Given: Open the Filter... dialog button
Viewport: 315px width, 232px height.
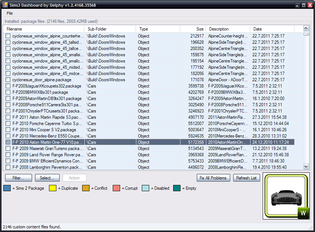Looking at the screenshot, I should pos(18,178).
